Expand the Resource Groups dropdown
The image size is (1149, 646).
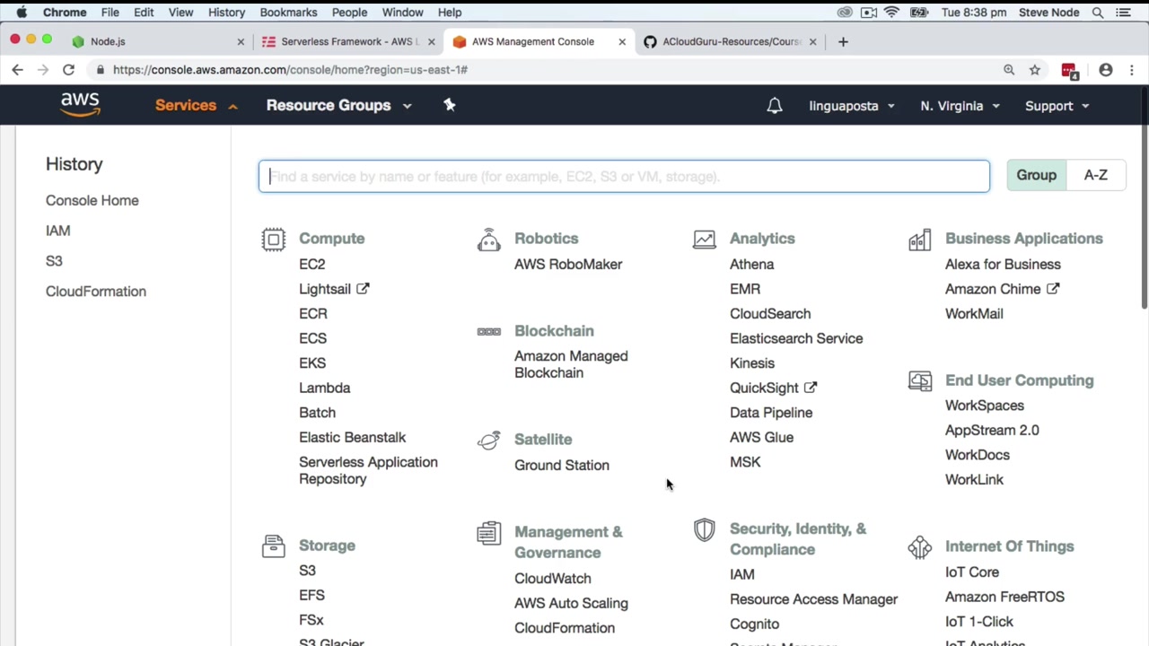(x=338, y=105)
